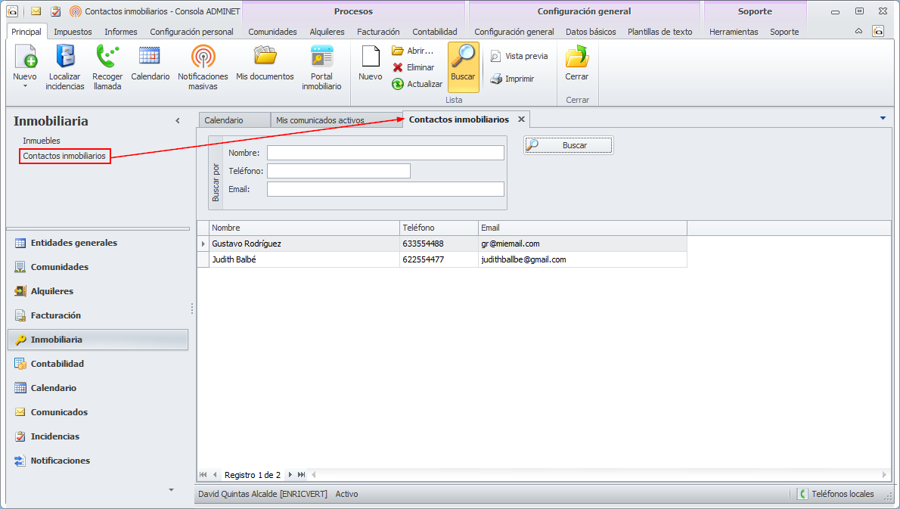Image resolution: width=900 pixels, height=509 pixels.
Task: Collapse the Inmobiliaria side panel arrow
Action: coord(178,120)
